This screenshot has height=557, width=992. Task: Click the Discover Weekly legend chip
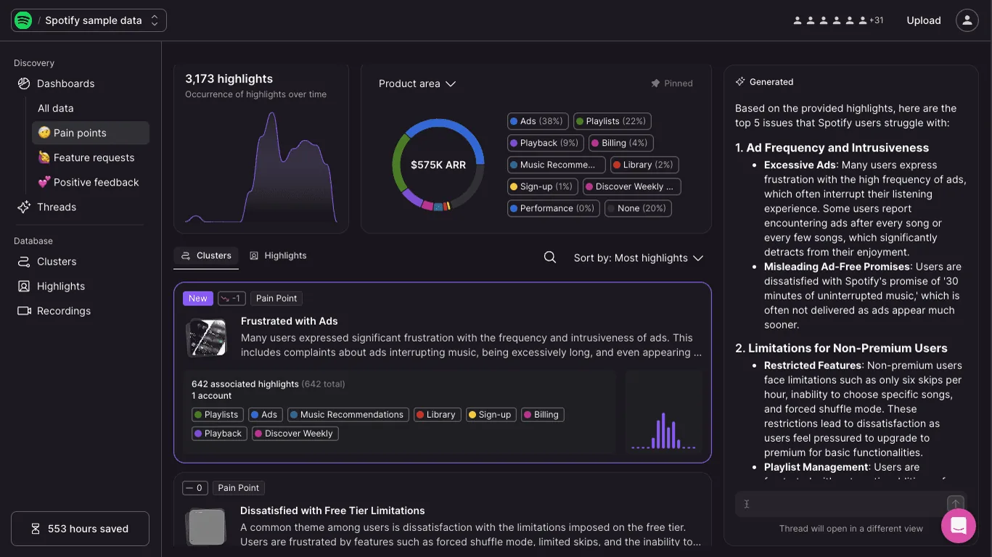[x=631, y=186]
